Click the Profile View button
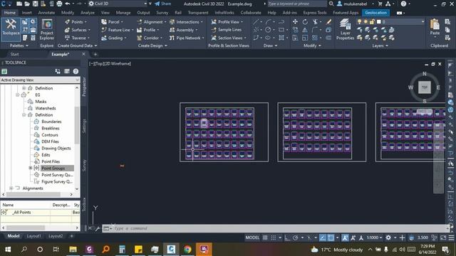 [227, 22]
